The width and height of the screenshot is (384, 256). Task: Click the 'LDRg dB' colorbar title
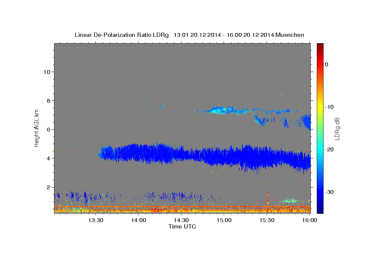(x=337, y=128)
